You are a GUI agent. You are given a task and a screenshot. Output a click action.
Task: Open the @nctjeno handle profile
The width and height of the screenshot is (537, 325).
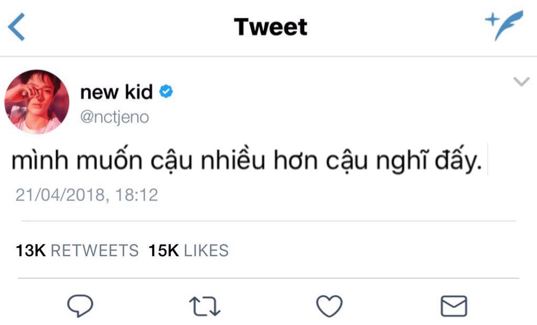click(x=114, y=117)
